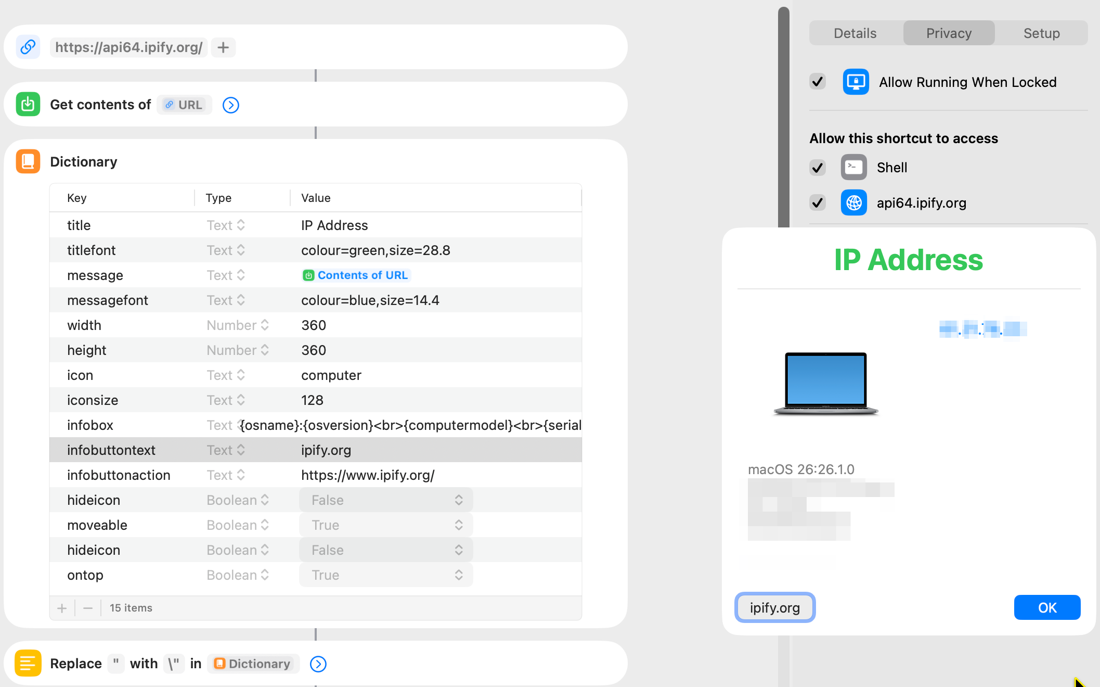Open the ontop True value dropdown
Image resolution: width=1100 pixels, height=687 pixels.
385,575
